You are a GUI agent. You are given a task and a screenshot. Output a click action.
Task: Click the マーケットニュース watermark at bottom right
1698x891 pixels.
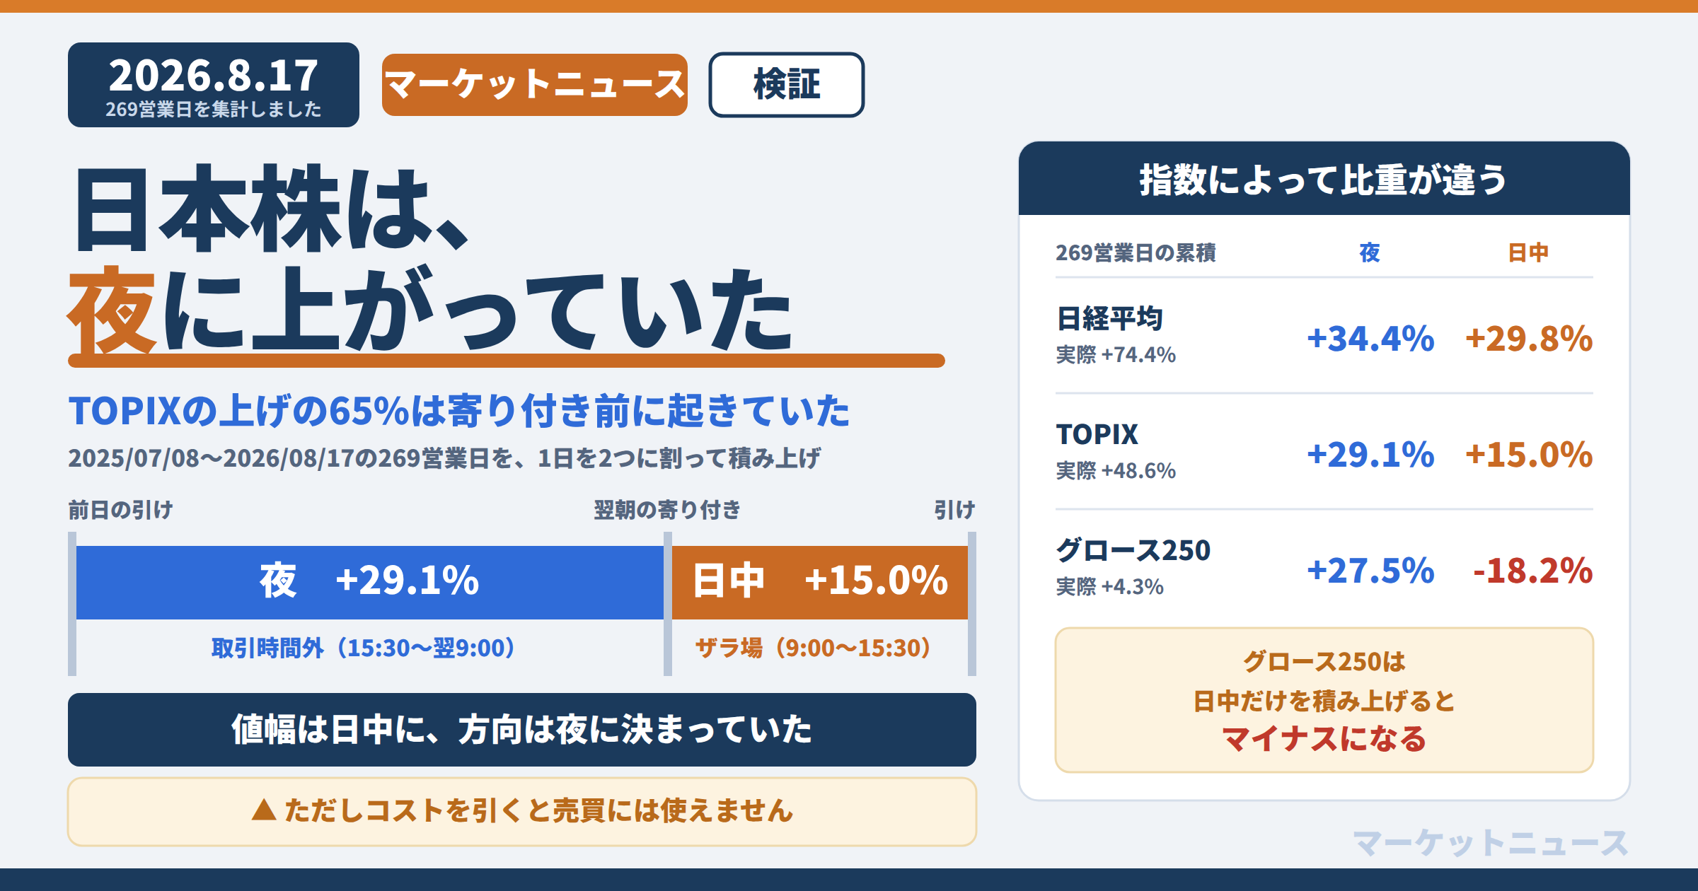(x=1491, y=843)
